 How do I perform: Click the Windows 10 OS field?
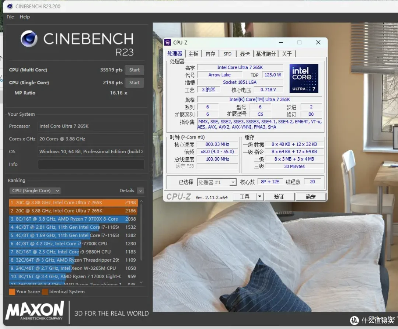[x=91, y=151]
